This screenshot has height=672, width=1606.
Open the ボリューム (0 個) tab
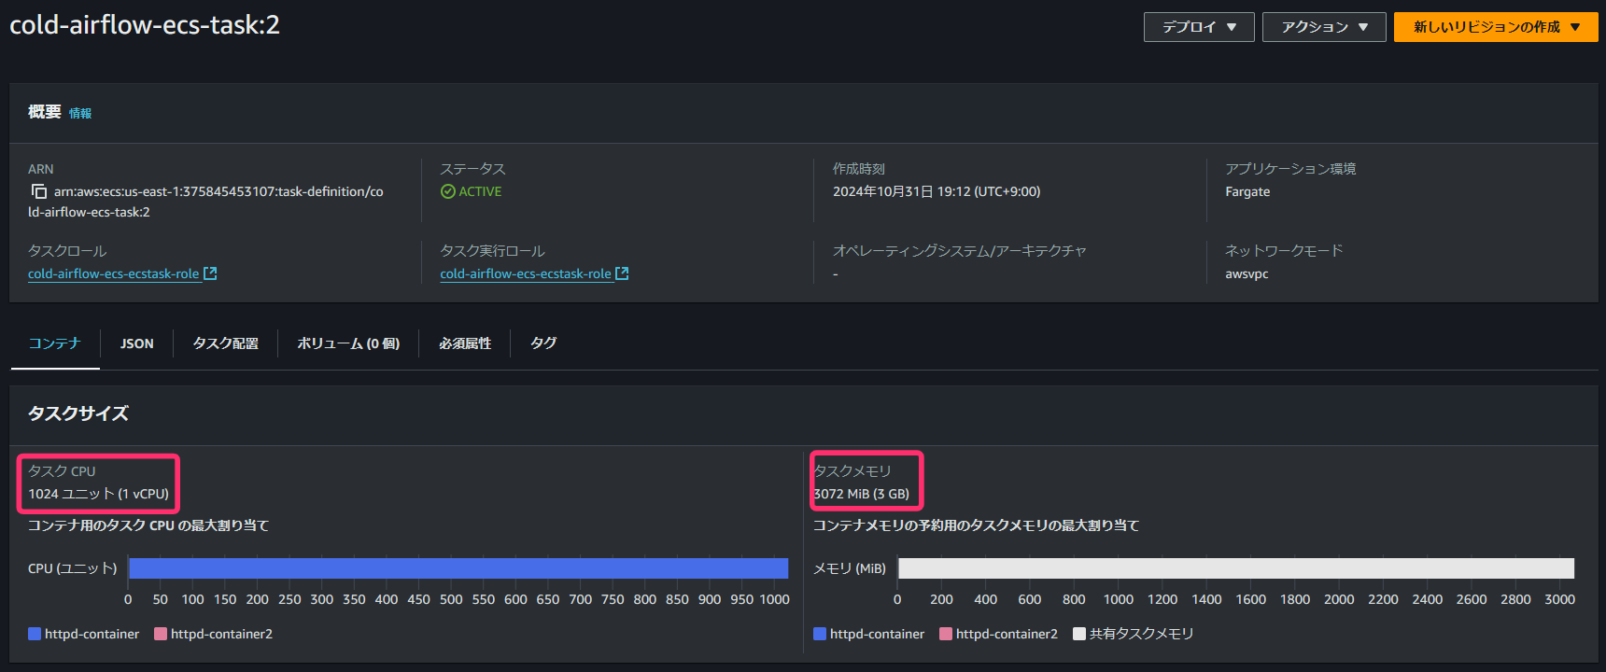348,343
